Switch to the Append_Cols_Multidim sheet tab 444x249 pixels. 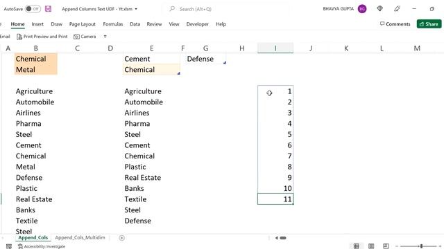[x=80, y=238]
